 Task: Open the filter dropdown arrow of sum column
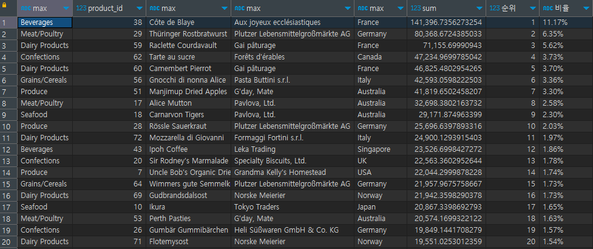pyautogui.click(x=479, y=9)
